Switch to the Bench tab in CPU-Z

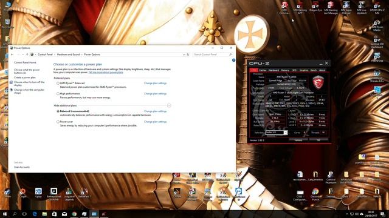314,70
